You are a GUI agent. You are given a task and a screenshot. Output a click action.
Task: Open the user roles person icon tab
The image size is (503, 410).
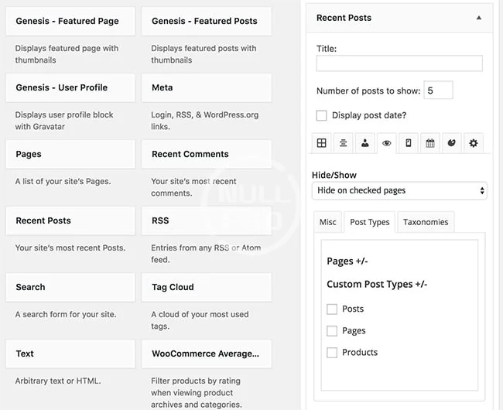365,143
